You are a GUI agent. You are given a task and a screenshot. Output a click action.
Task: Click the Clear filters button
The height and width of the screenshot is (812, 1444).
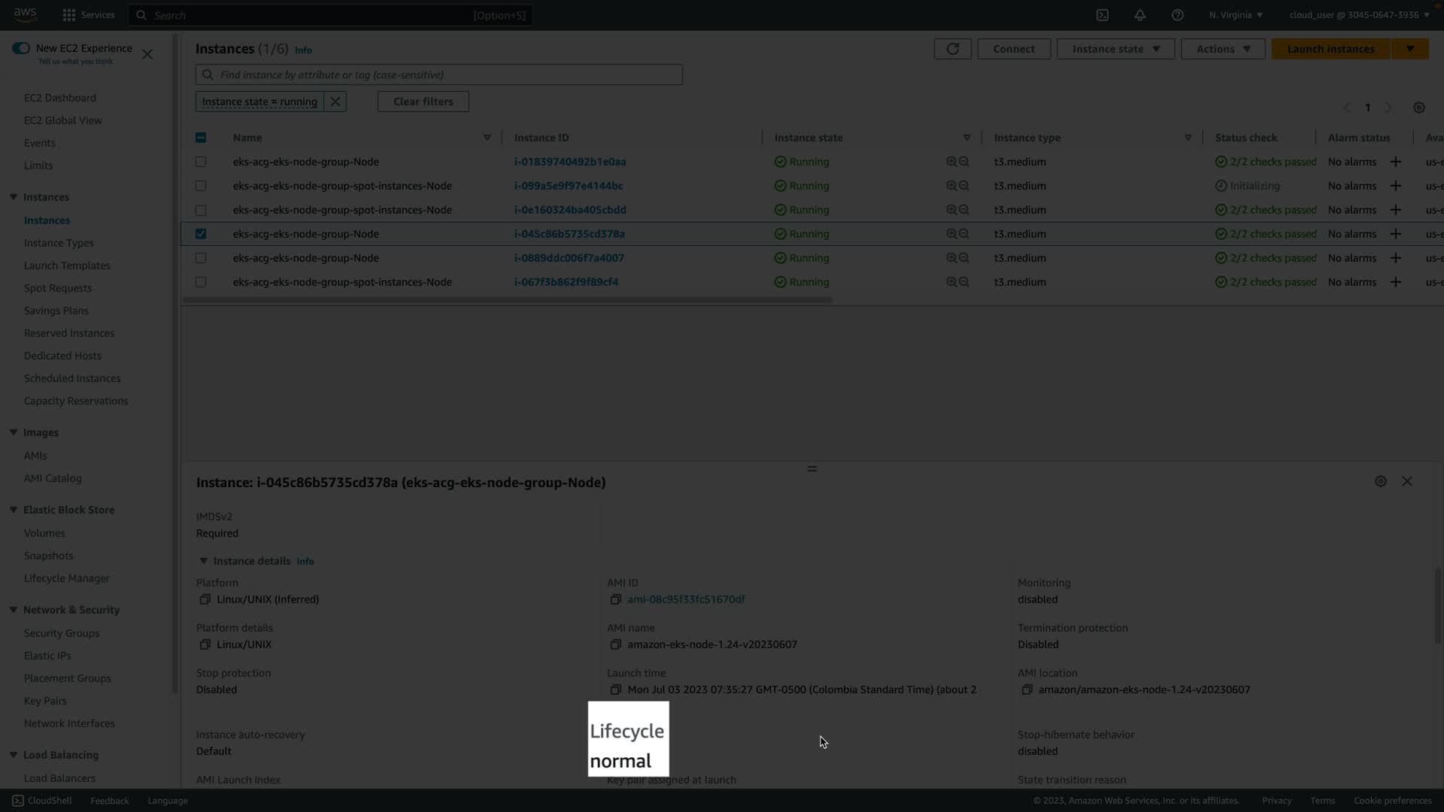[x=423, y=101]
